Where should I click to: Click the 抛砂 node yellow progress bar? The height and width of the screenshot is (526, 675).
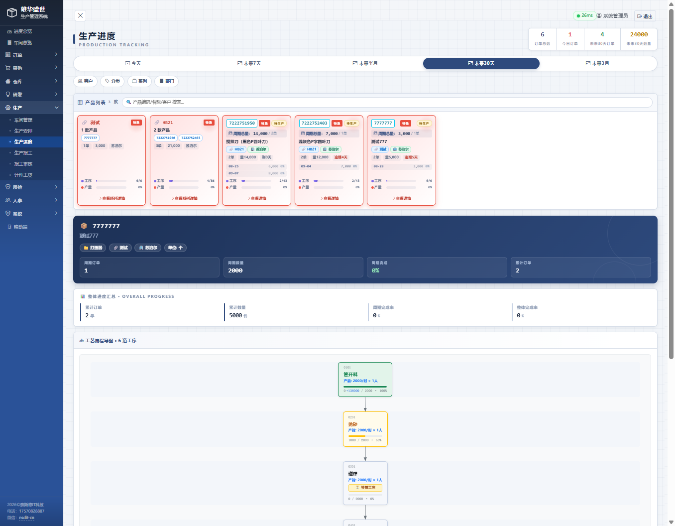(365, 436)
